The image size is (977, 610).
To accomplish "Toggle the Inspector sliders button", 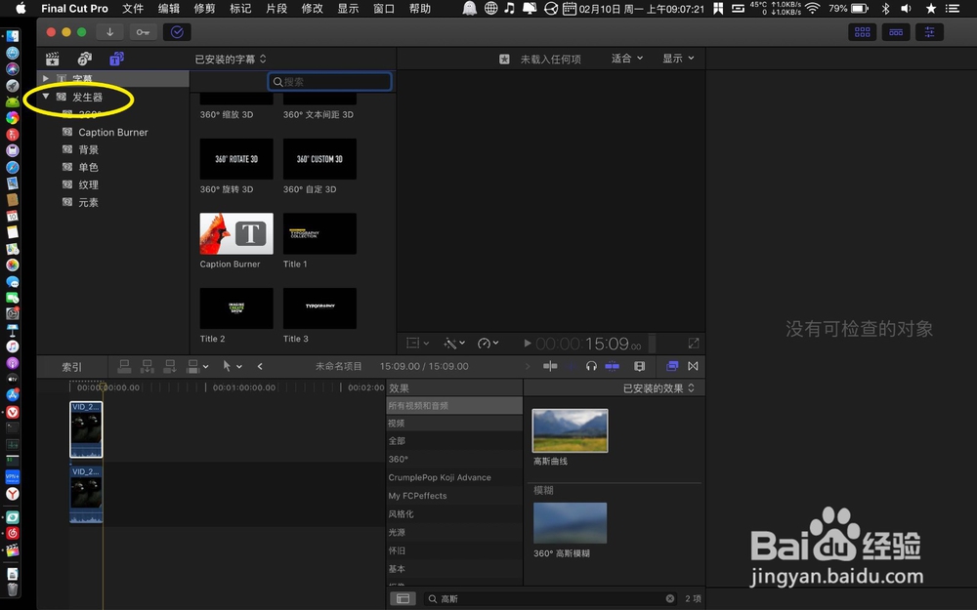I will point(929,32).
